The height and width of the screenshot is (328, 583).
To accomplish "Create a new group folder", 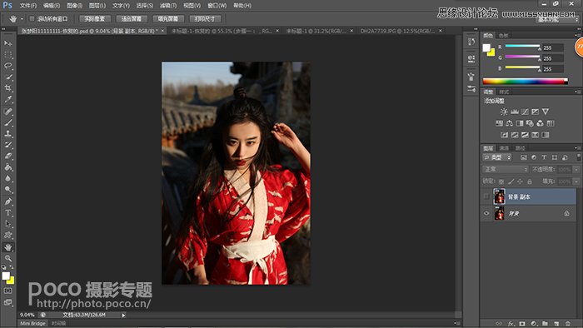I will (x=545, y=324).
